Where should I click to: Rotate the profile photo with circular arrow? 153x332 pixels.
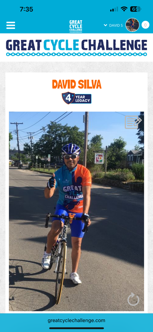(x=134, y=299)
